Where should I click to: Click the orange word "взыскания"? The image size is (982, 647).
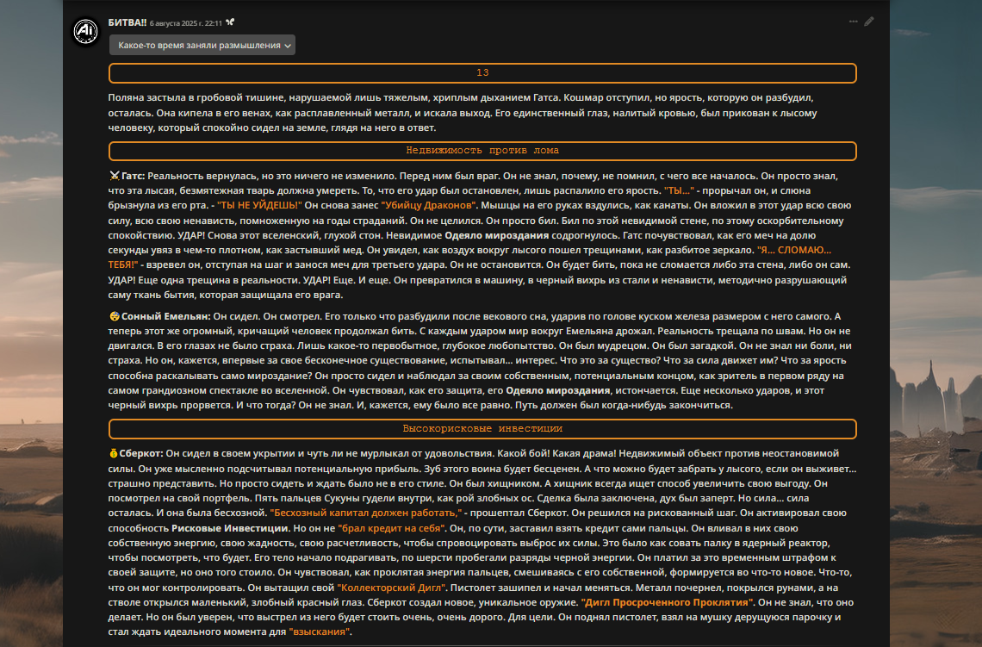point(320,631)
